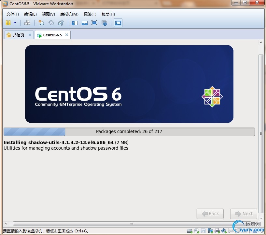The width and height of the screenshot is (266, 235).
Task: Click the console view icon in the toolbar
Action: (x=118, y=23)
